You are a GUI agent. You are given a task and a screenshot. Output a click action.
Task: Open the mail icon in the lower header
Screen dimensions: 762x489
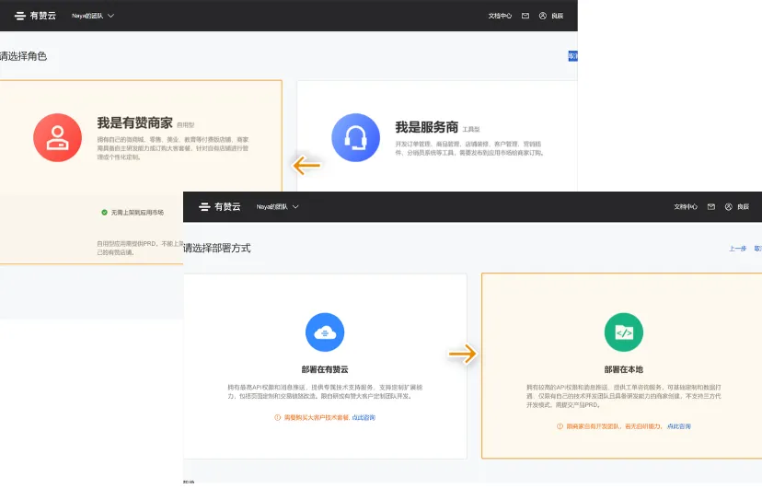[710, 207]
